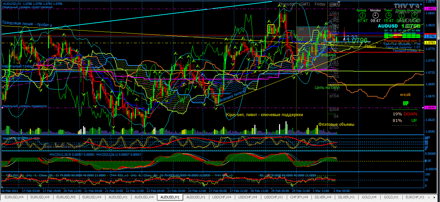Select the M1 timeframe label
Image resolution: width=440 pixels, height=202 pixels.
[x=386, y=30]
